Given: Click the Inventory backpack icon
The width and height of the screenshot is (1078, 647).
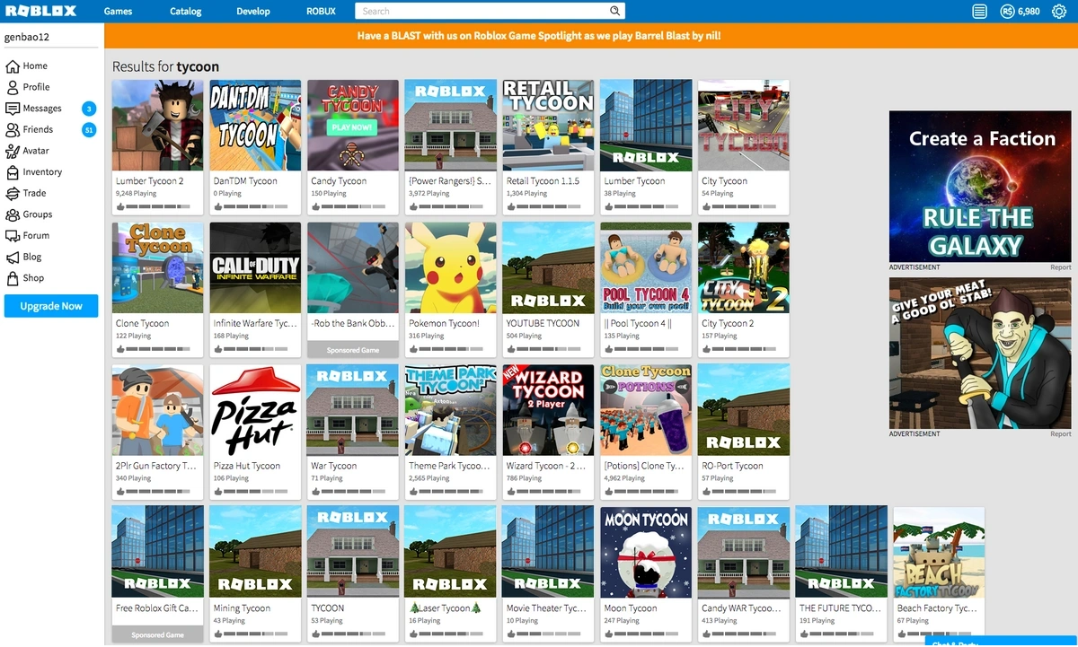Looking at the screenshot, I should (13, 172).
